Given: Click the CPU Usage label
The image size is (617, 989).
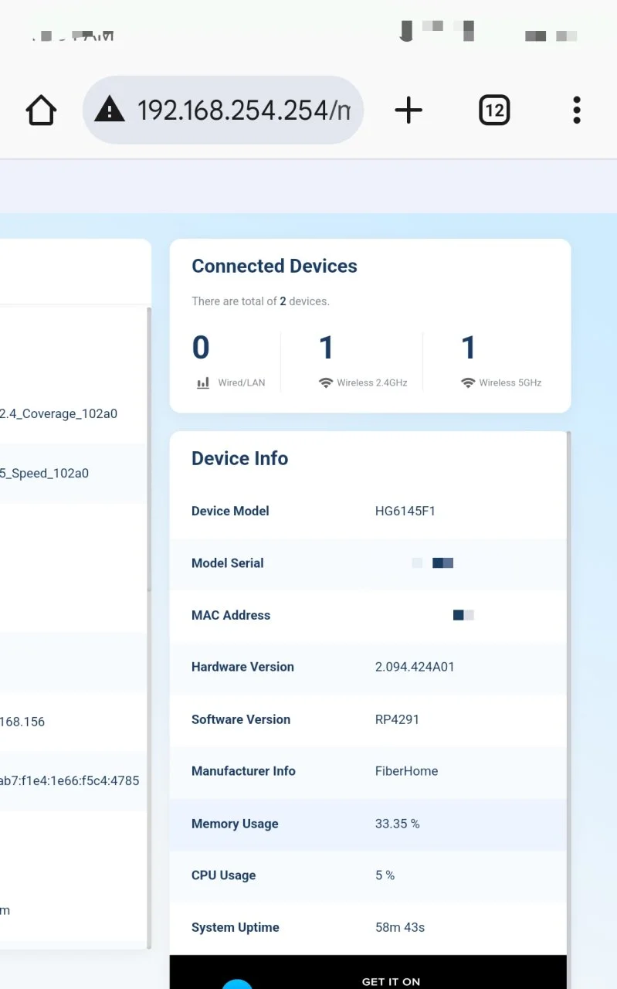Looking at the screenshot, I should (223, 875).
